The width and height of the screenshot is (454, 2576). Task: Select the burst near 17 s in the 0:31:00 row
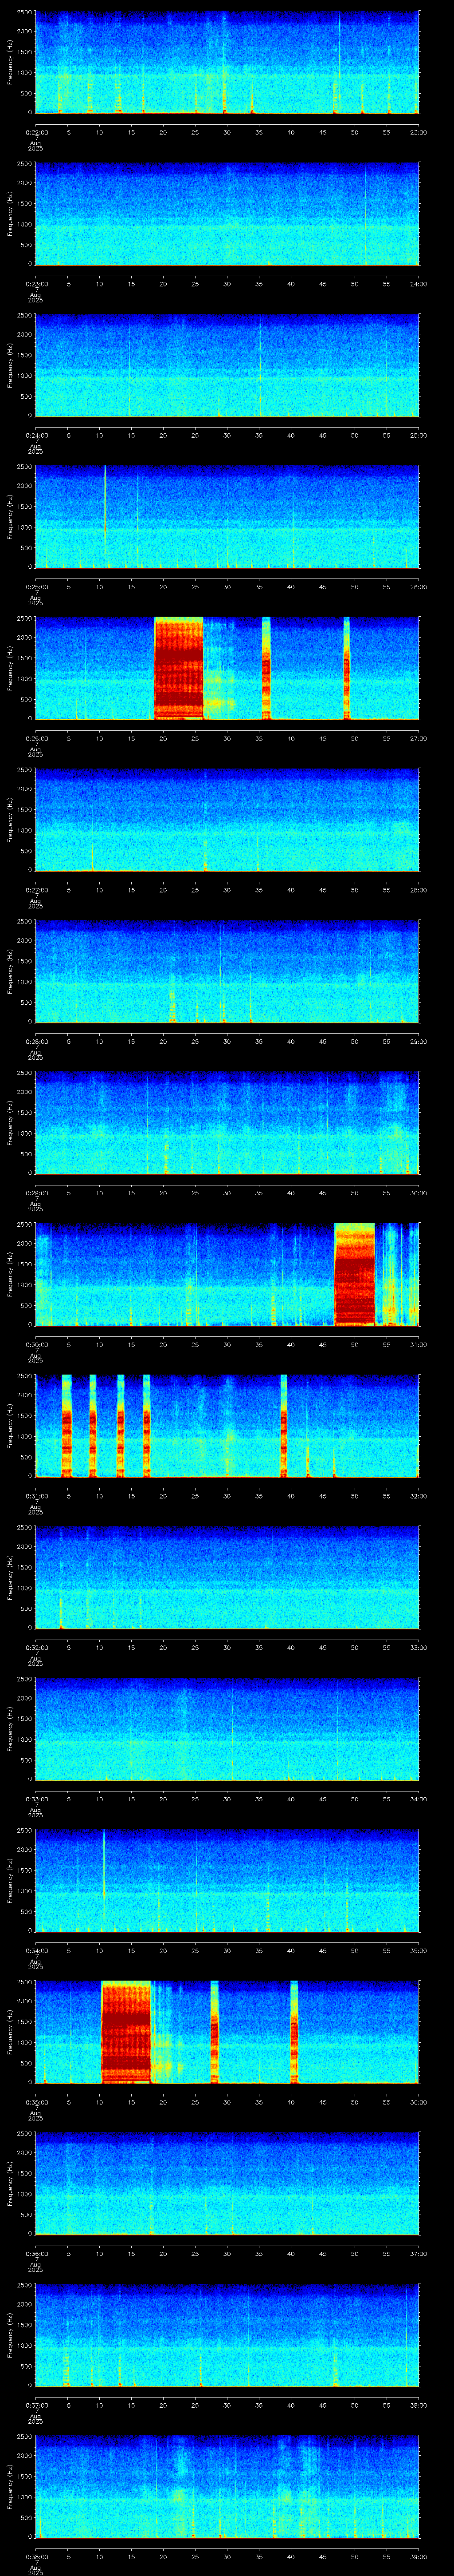pos(147,1426)
